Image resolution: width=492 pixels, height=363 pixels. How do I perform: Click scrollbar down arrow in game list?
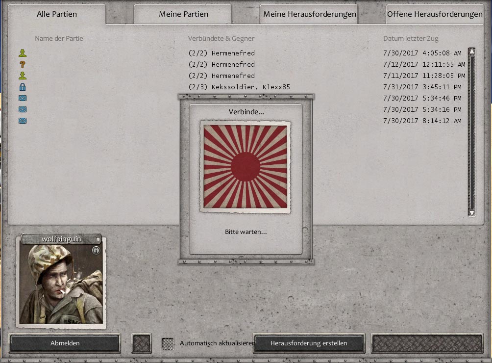[x=471, y=213]
